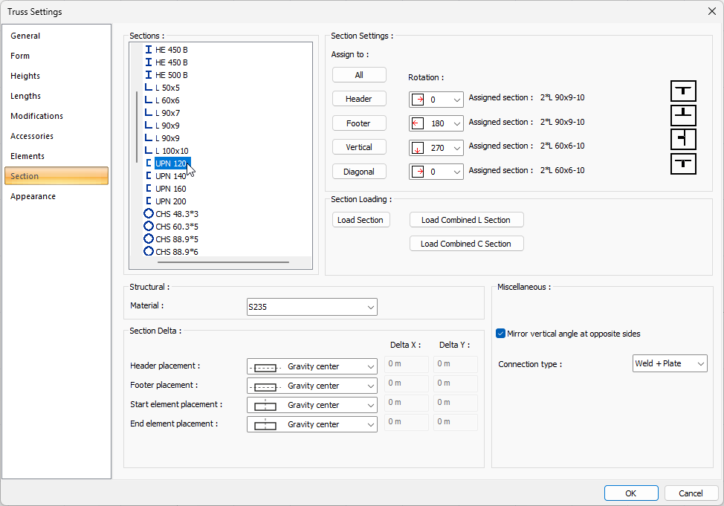Image resolution: width=724 pixels, height=506 pixels.
Task: Choose the L 100x10 angle section
Action: pos(171,151)
